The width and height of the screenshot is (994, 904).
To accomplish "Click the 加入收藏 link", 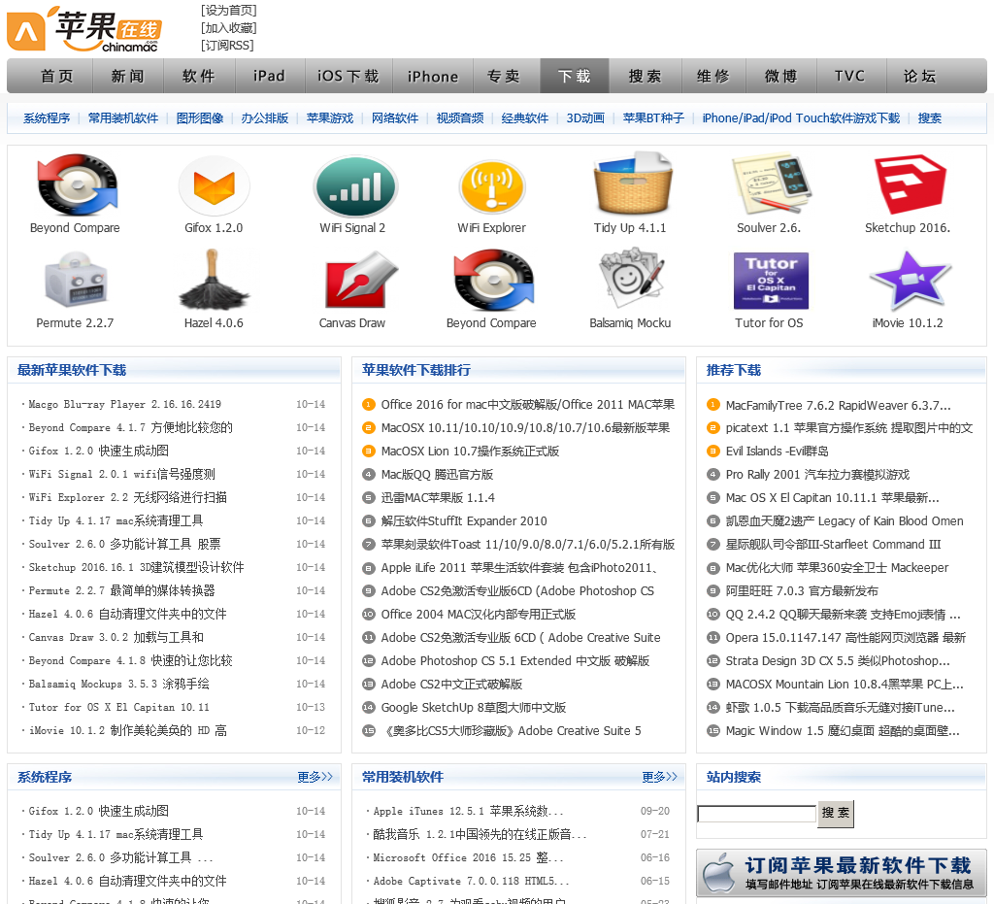I will point(229,28).
